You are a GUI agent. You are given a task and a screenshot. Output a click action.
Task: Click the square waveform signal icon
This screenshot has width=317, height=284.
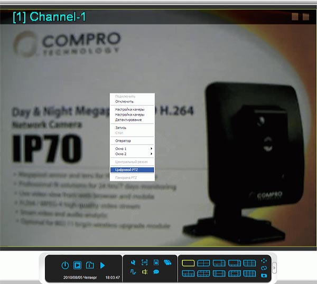(x=133, y=272)
